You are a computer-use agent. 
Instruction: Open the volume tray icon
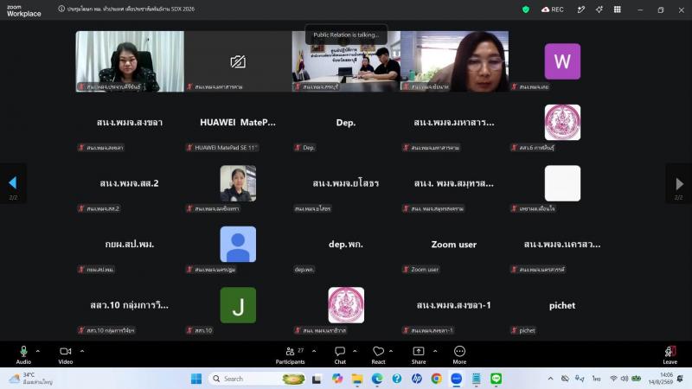[x=625, y=379]
